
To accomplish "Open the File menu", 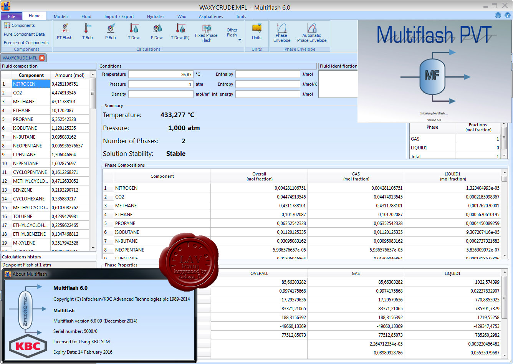I will pos(12,17).
